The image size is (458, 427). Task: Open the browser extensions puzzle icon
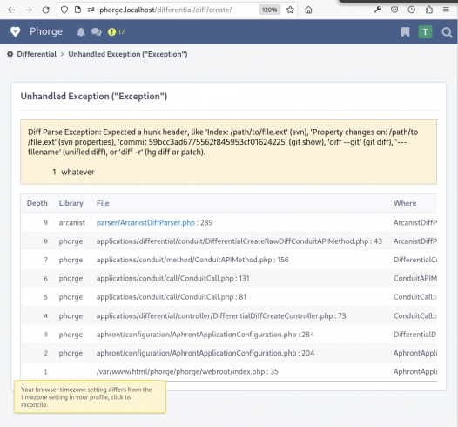click(x=428, y=10)
